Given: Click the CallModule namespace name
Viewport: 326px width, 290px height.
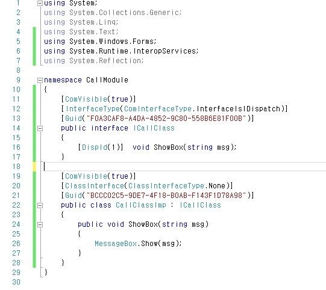Looking at the screenshot, I should pyautogui.click(x=107, y=80).
